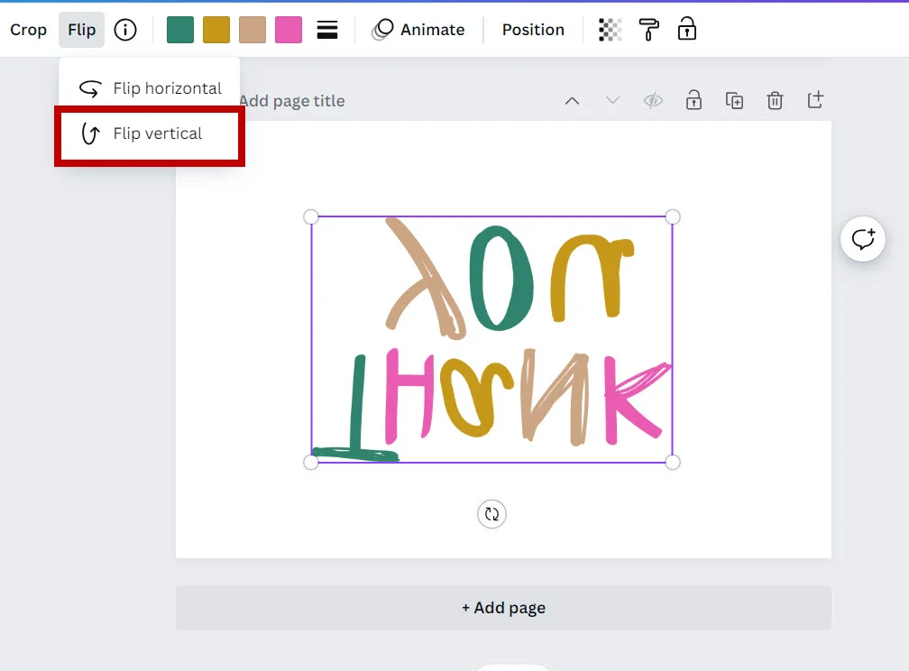Select the pink color swatch
909x671 pixels.
[289, 29]
